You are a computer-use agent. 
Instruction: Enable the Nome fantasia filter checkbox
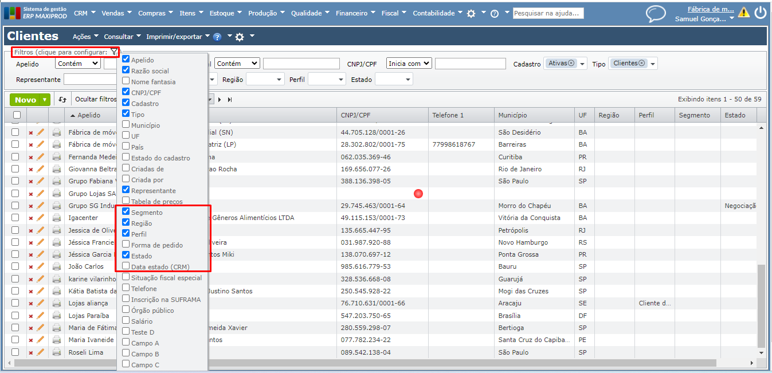tap(126, 81)
